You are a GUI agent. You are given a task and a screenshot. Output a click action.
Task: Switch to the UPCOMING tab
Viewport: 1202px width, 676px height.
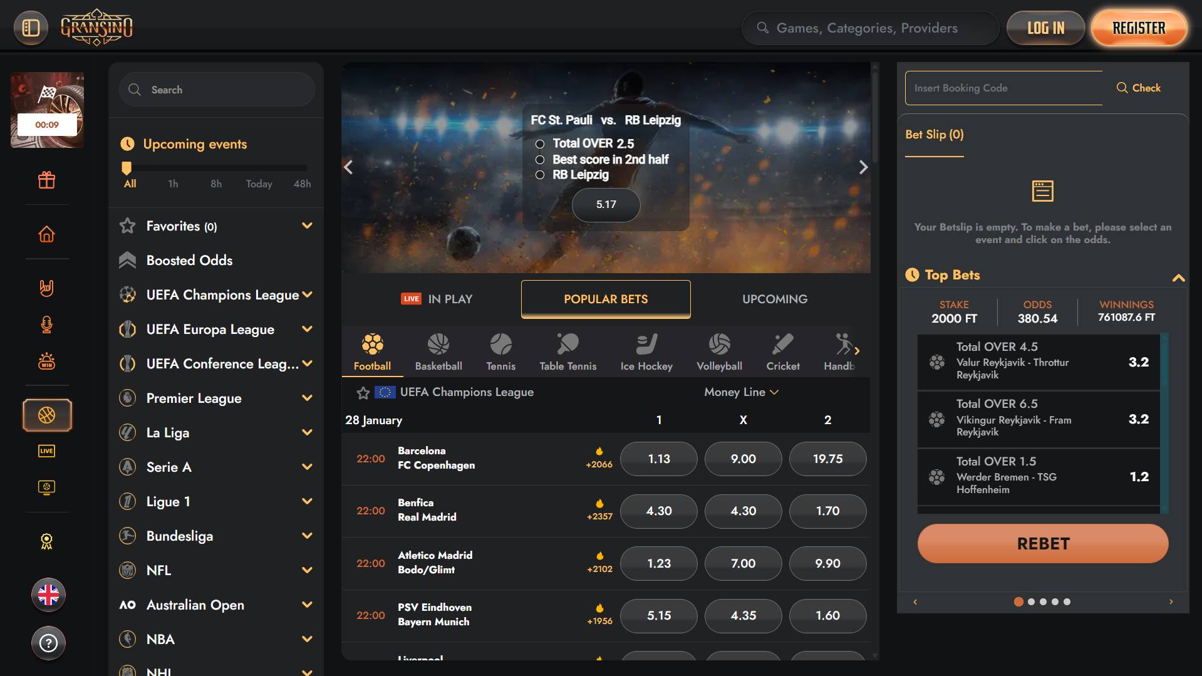(x=775, y=299)
